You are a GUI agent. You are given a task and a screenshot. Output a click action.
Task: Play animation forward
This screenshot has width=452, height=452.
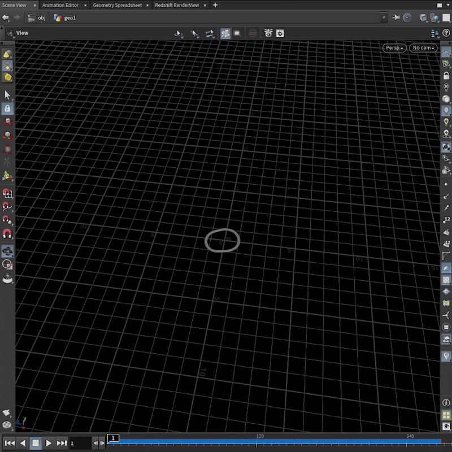(x=49, y=443)
